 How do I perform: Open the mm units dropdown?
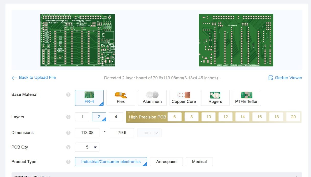[x=149, y=133]
